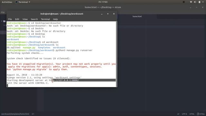Close the terminal window
206x116 pixels.
click(114, 14)
